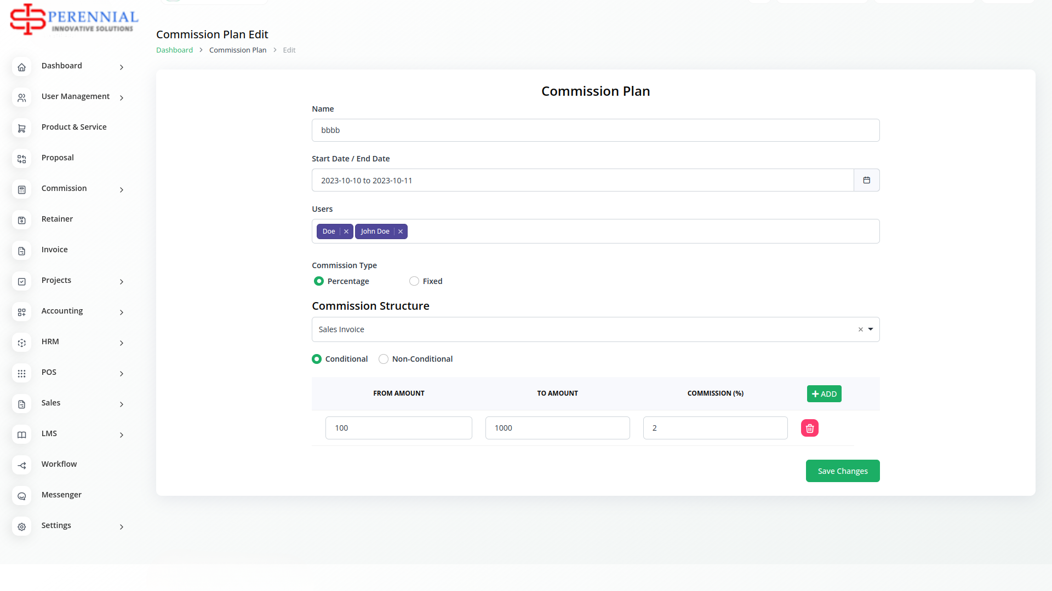Click the LMS book icon in sidebar
The image size is (1052, 591).
point(22,434)
